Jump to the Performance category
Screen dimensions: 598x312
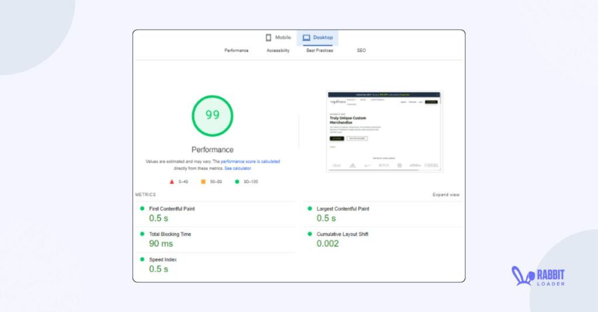[x=236, y=50]
